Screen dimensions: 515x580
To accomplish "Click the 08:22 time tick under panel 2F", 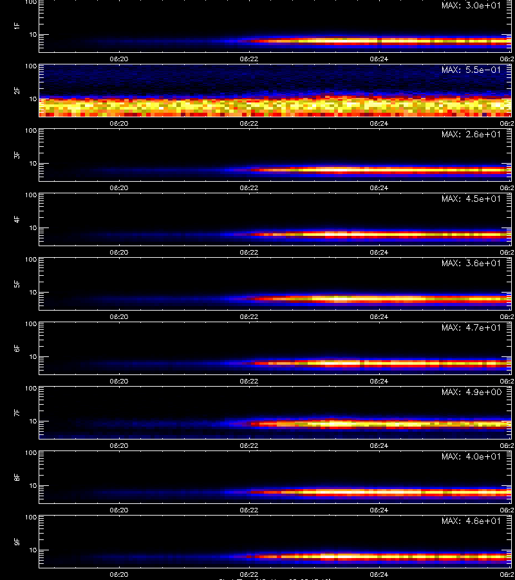I will click(249, 124).
